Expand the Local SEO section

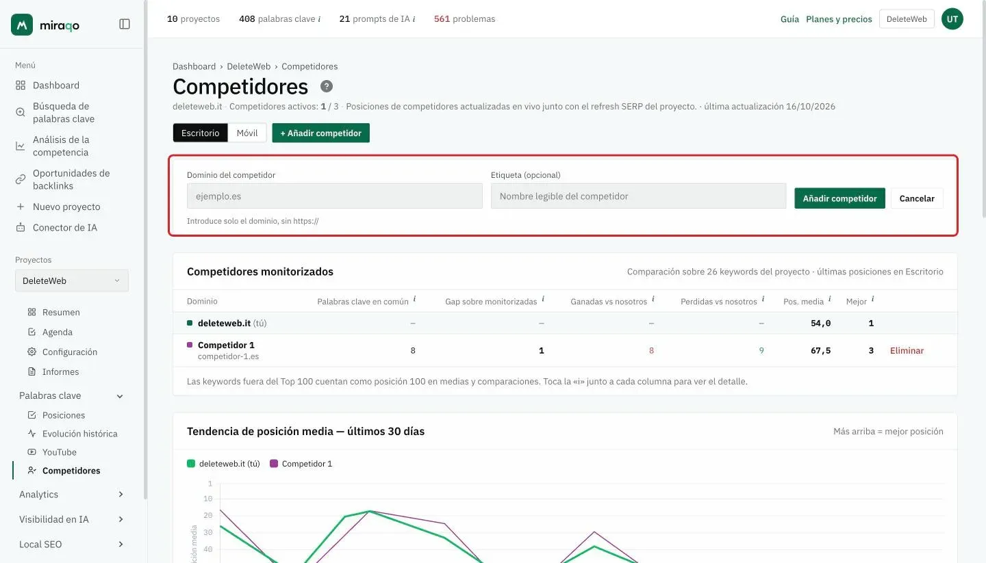pos(72,545)
